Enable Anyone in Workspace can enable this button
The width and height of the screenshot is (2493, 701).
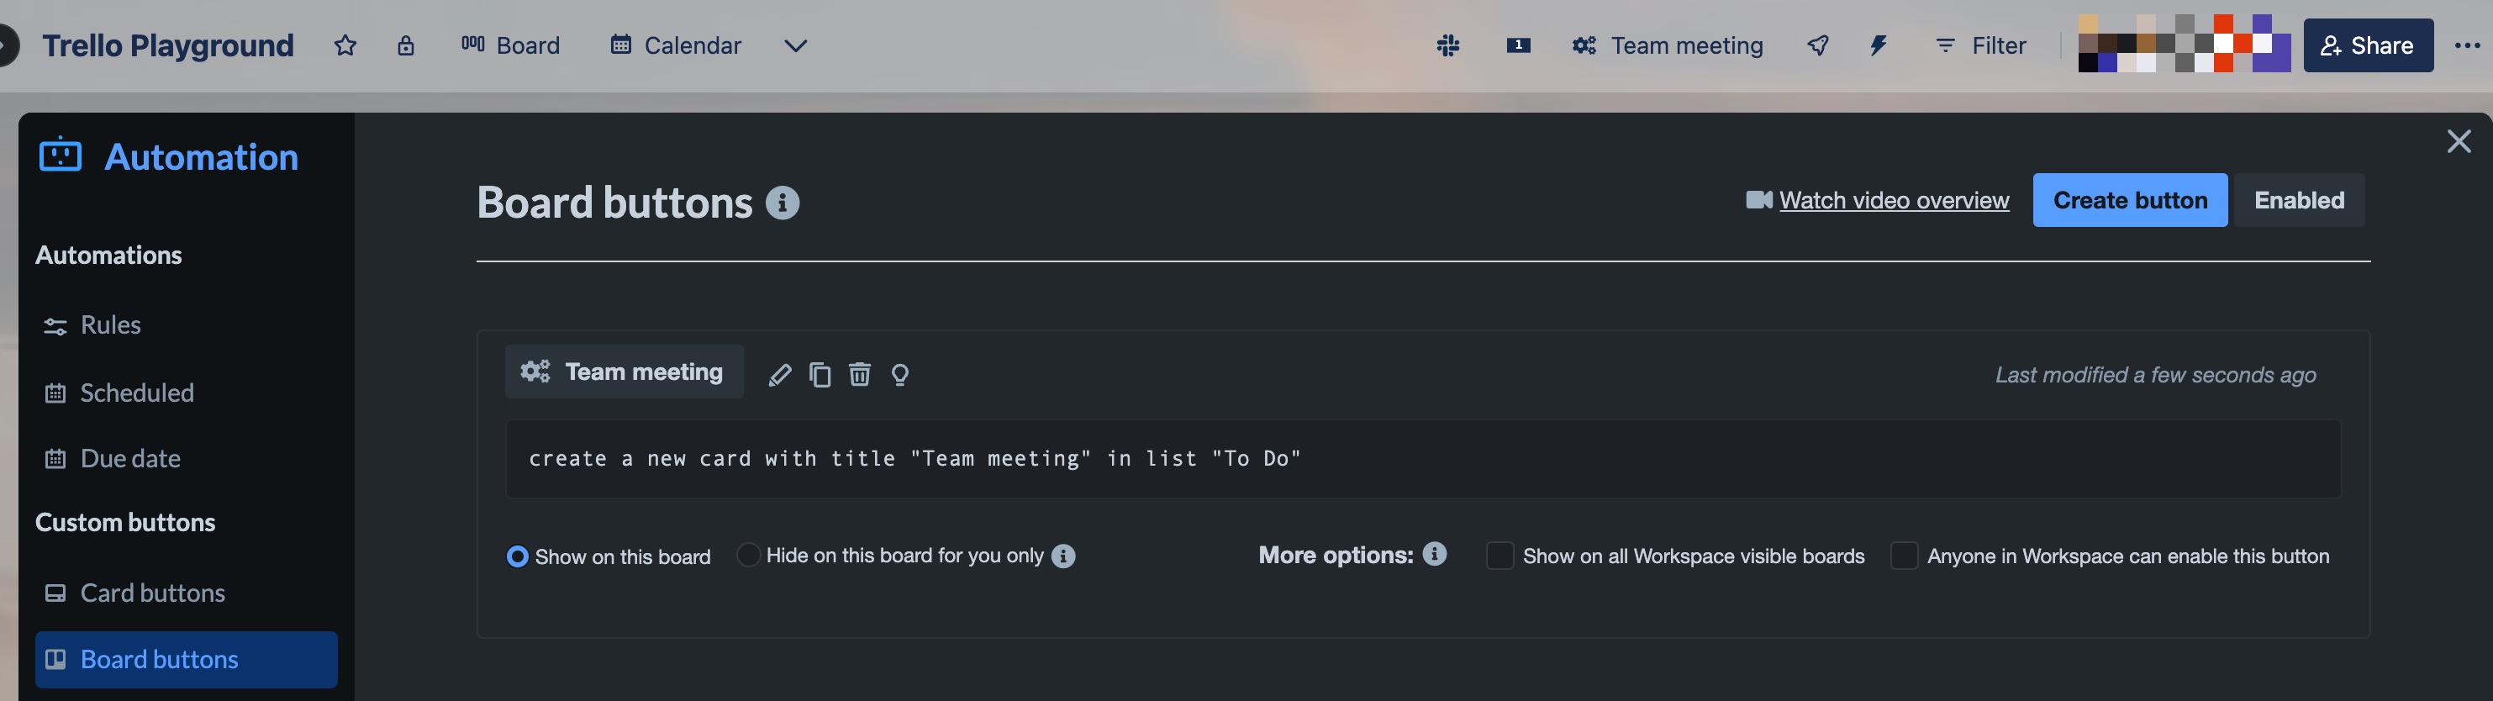click(1905, 556)
